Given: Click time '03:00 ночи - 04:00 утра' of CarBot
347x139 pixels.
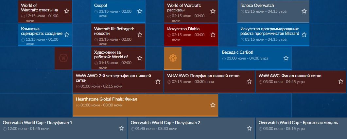Looking at the screenshot, I should point(248,58).
